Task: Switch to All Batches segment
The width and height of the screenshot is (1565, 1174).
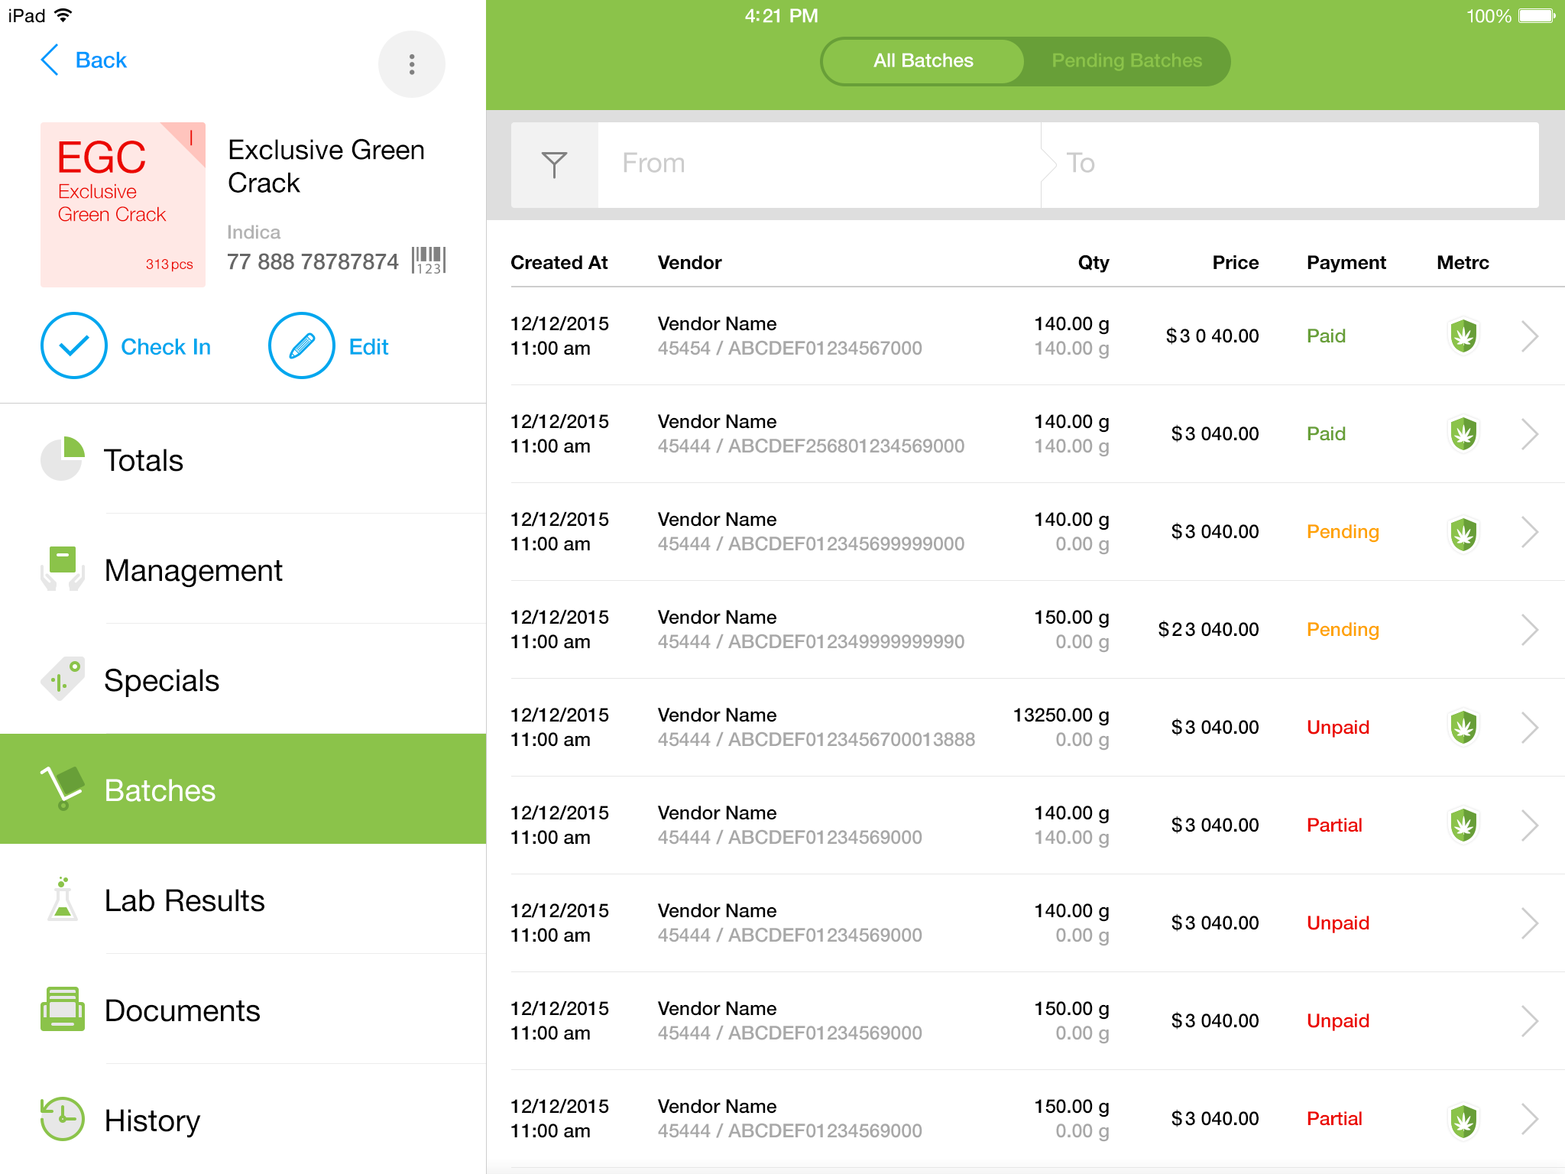Action: click(923, 61)
